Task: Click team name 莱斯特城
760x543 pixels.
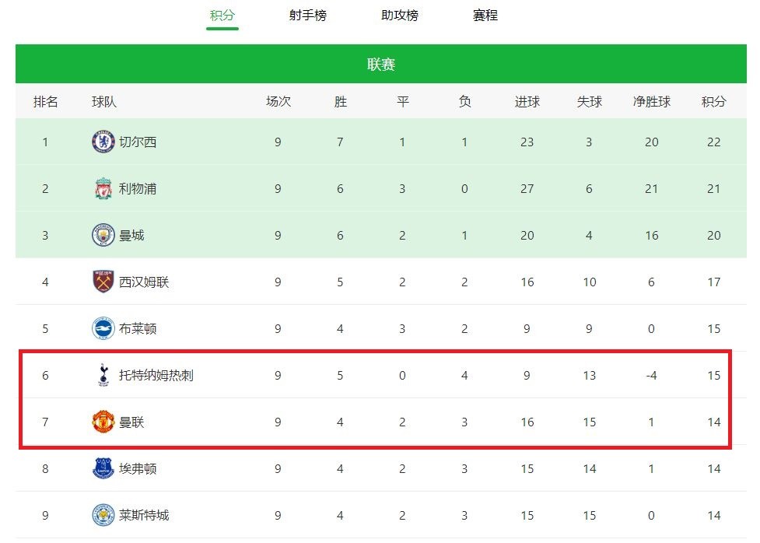Action: click(144, 515)
